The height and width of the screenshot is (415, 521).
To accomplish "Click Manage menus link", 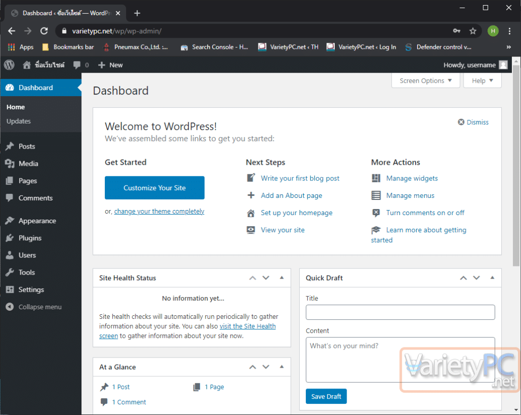I will pyautogui.click(x=410, y=195).
